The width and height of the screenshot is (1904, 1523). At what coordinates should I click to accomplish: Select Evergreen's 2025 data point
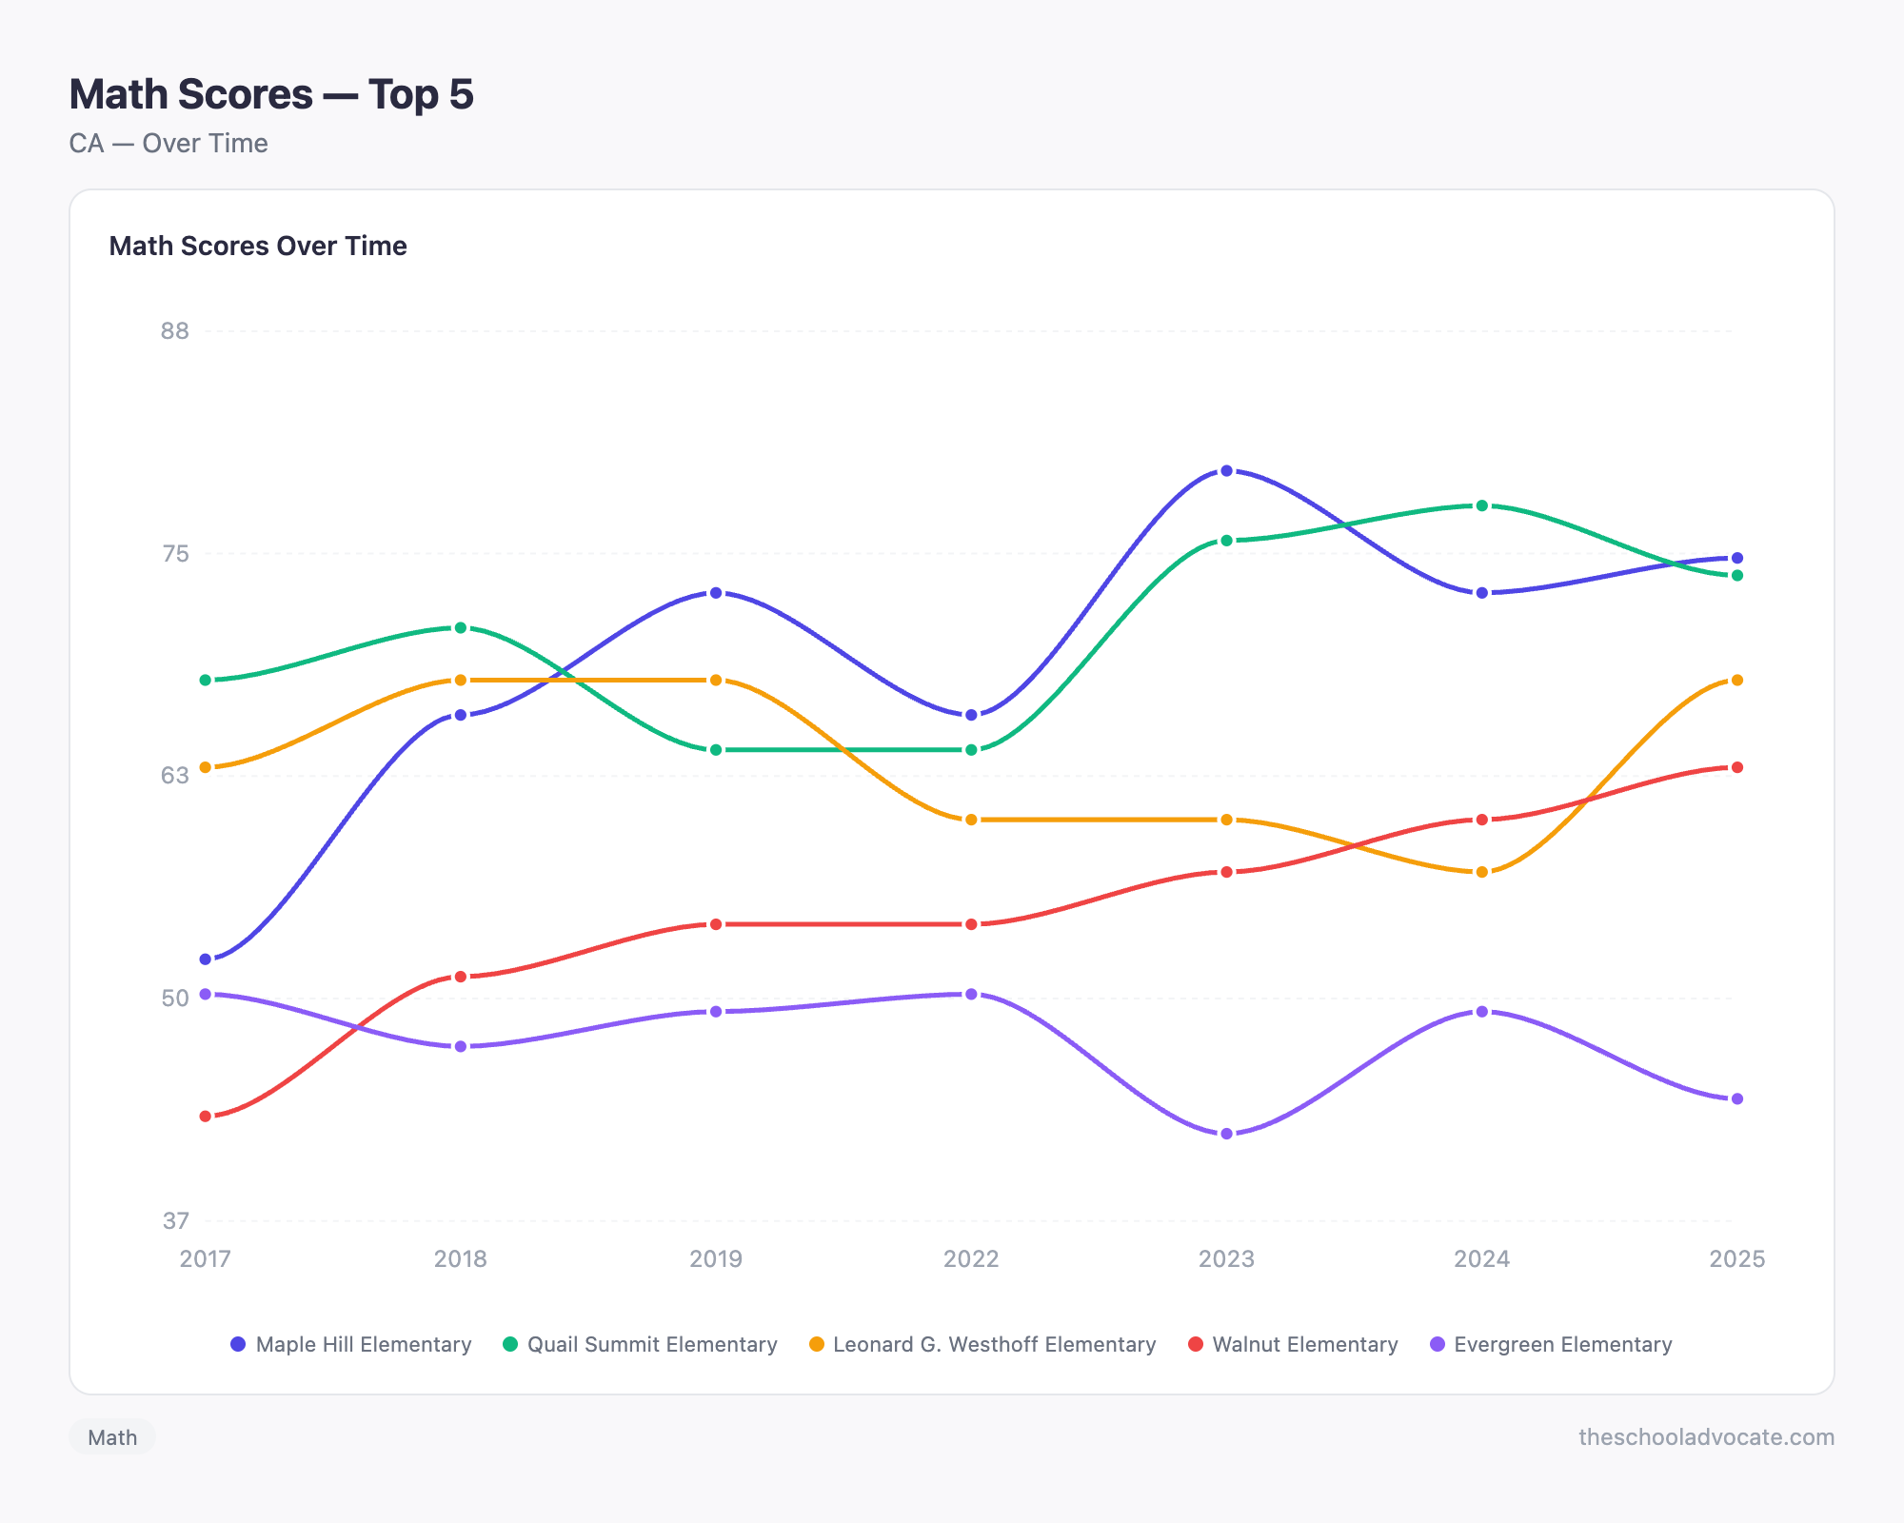[x=1736, y=1098]
